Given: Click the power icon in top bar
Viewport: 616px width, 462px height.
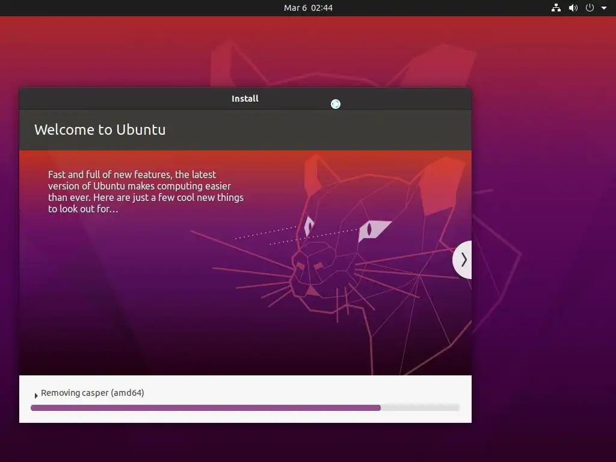Looking at the screenshot, I should [590, 8].
